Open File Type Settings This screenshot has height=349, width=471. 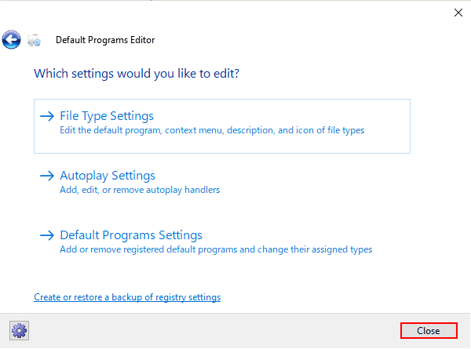coord(107,116)
